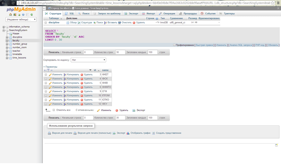The height and width of the screenshot is (167, 281).
Task: Click the phpMyAdmin home icon in sidebar
Action: (x=10, y=15)
